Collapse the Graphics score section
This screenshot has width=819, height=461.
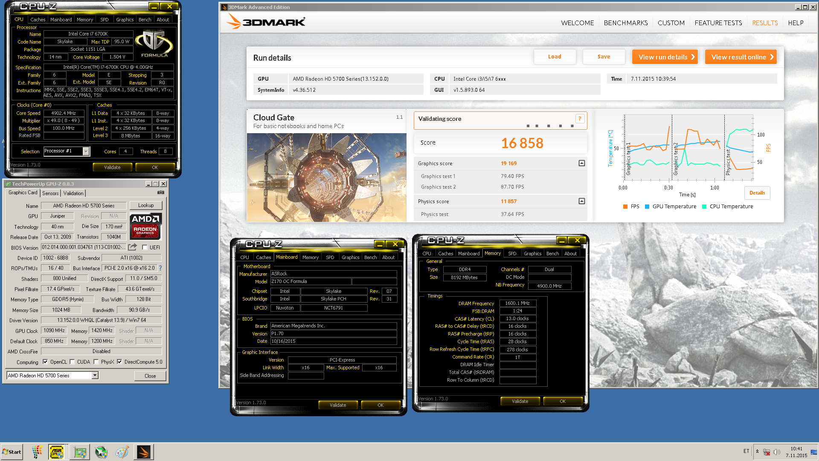pyautogui.click(x=582, y=163)
